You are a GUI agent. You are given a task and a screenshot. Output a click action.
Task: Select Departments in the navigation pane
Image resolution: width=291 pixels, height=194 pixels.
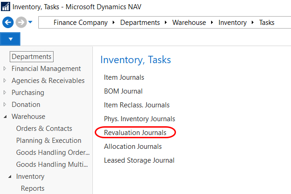point(31,57)
